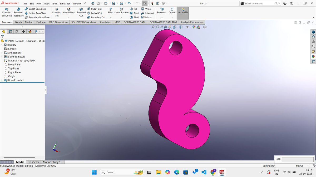Screen dimensions: 316x177
Task: Switch to the Sketch tab
Action: click(18, 22)
